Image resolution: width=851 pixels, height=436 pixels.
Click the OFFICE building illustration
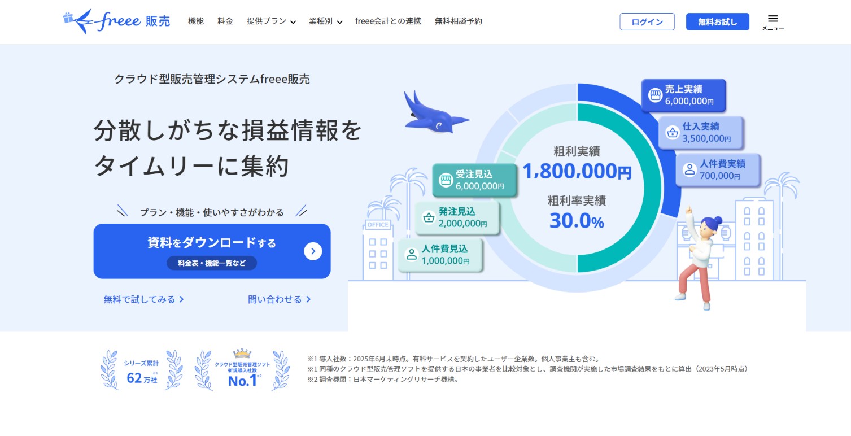click(x=378, y=250)
